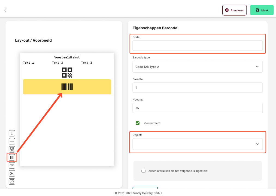
Task: Select 'Text 2' in the preview
Action: [x=57, y=63]
